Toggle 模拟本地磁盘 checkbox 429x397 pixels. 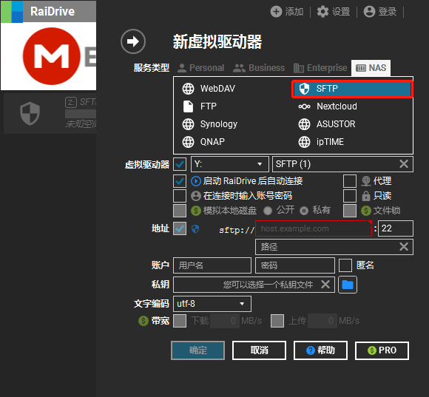pos(180,211)
